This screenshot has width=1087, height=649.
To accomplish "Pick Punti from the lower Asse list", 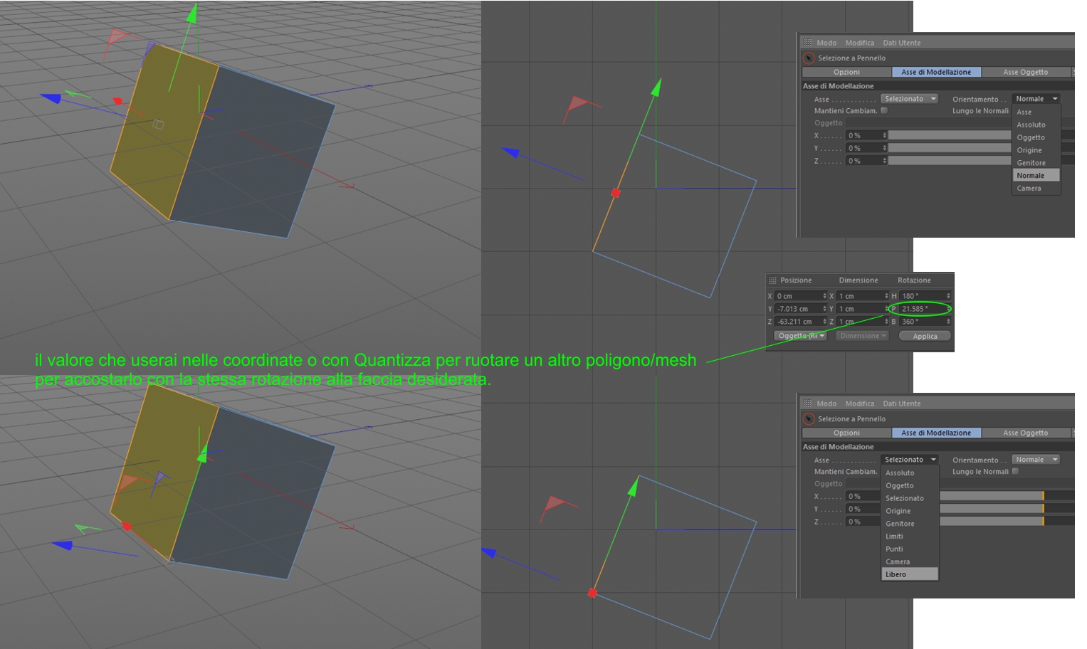I will tap(910, 549).
